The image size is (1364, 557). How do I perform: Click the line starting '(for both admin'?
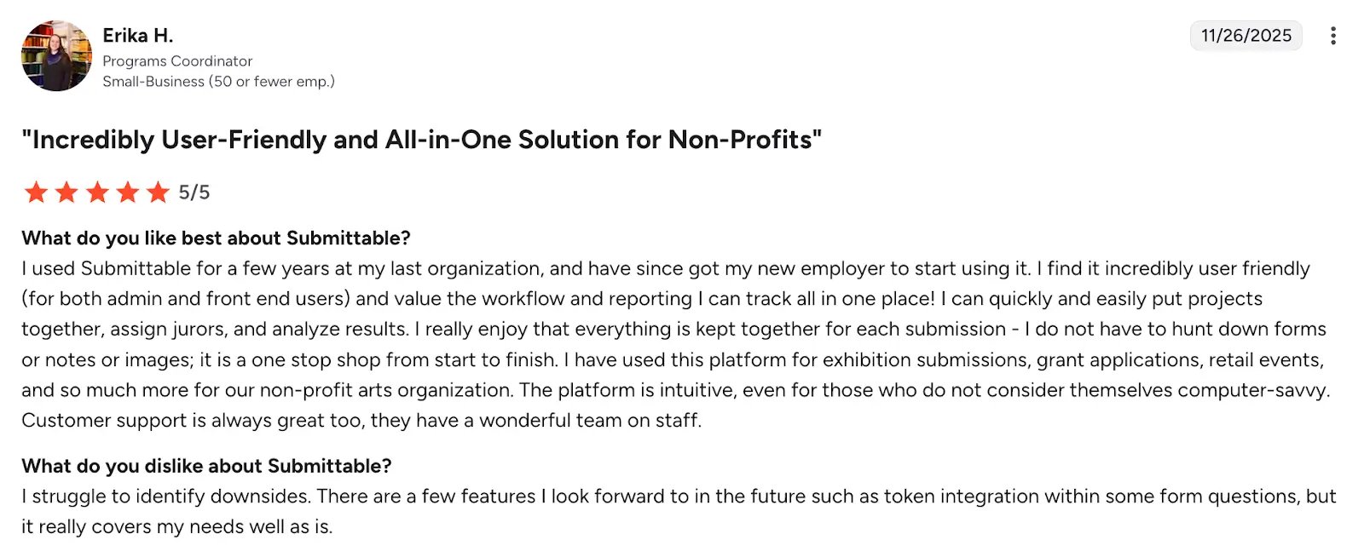[641, 299]
